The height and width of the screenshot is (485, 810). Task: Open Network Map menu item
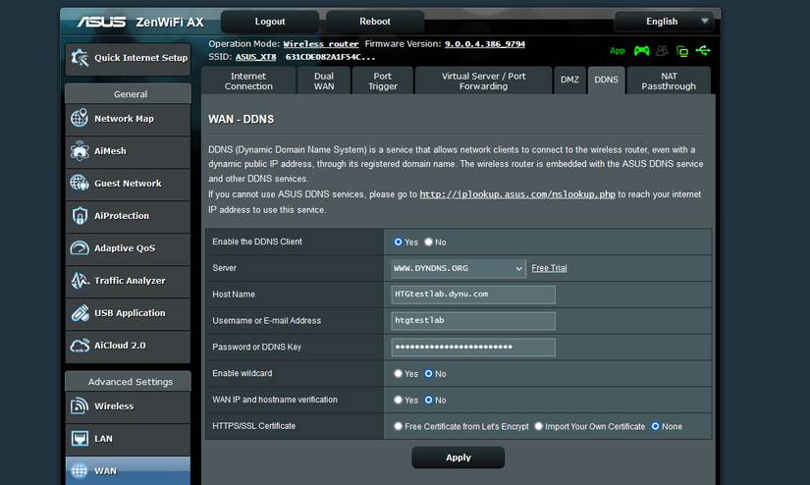(x=128, y=119)
